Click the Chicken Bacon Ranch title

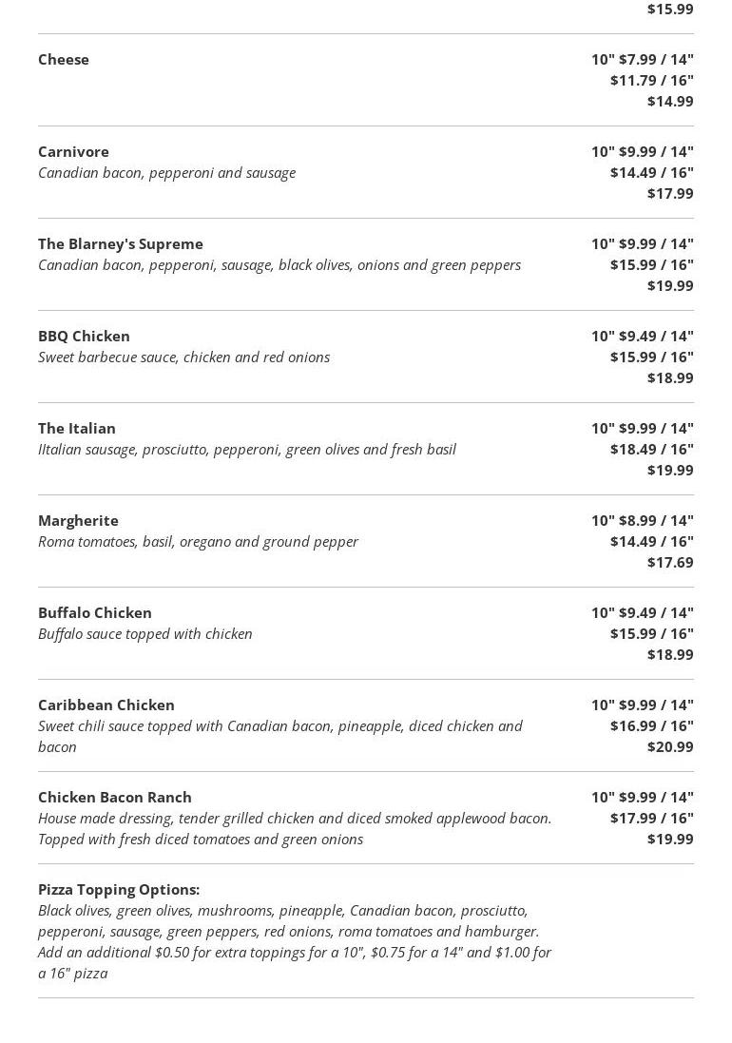pyautogui.click(x=115, y=797)
